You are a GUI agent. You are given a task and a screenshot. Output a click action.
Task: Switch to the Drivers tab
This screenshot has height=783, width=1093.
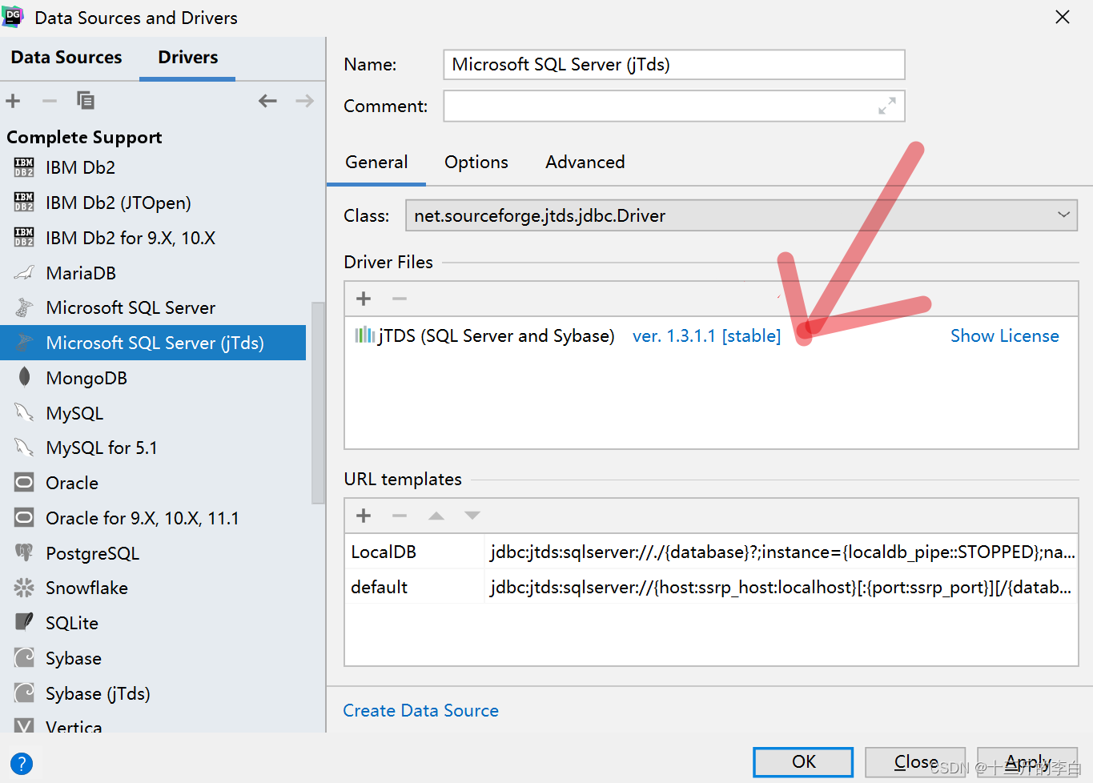point(187,58)
